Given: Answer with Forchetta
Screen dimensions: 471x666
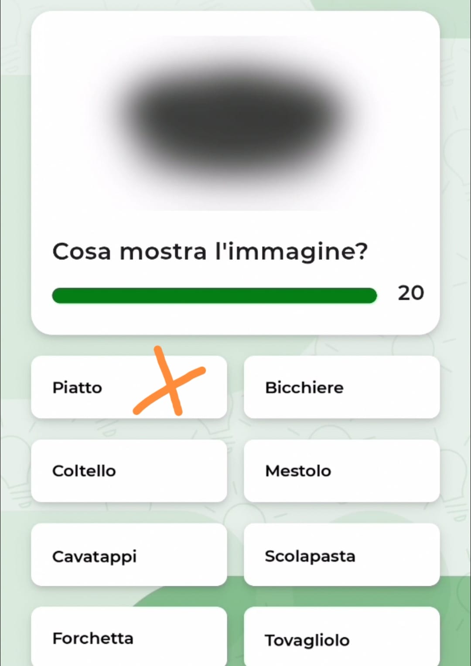Looking at the screenshot, I should pos(129,637).
